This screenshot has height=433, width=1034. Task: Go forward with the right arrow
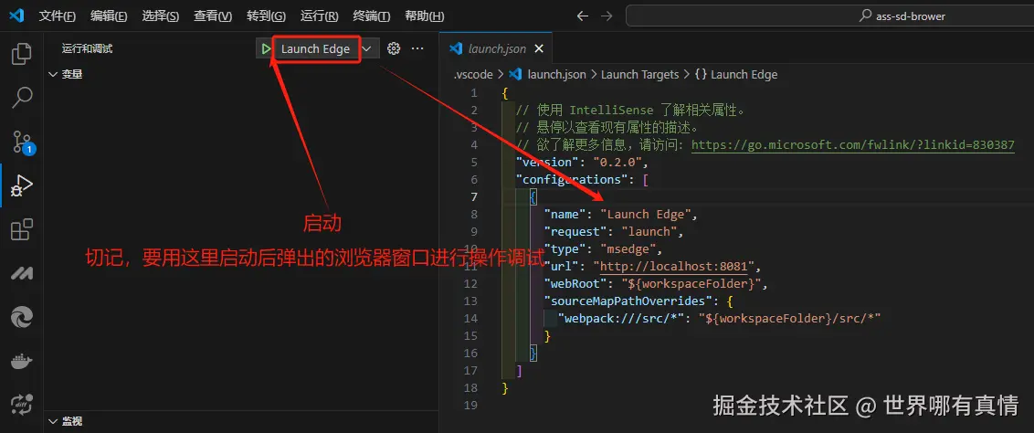point(607,16)
